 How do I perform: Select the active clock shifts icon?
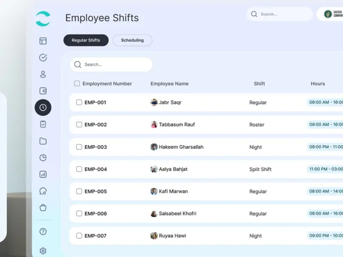point(43,108)
